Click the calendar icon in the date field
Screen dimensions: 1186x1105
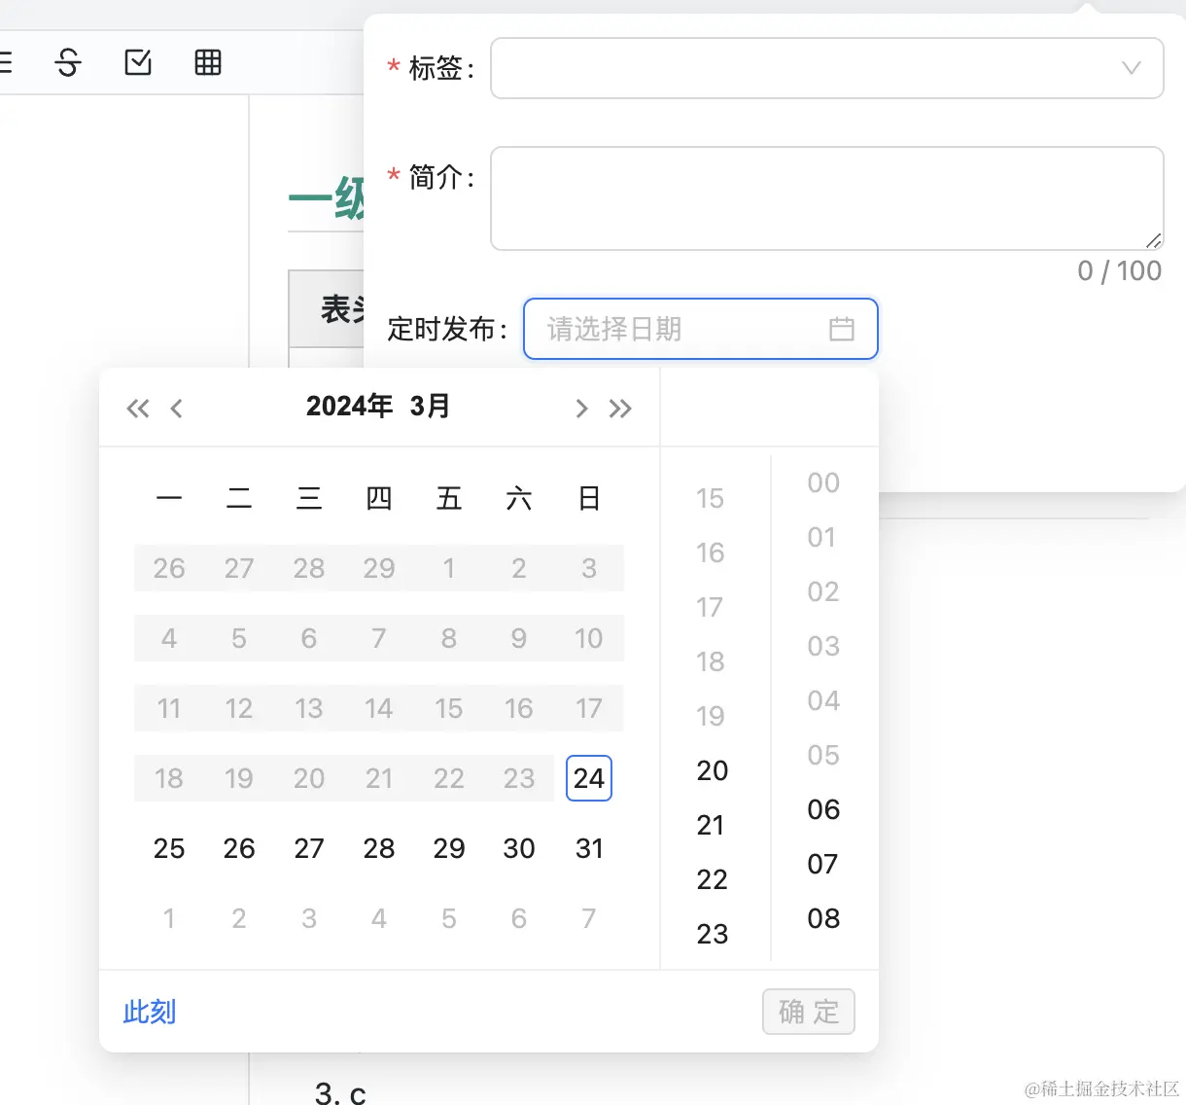[x=842, y=329]
